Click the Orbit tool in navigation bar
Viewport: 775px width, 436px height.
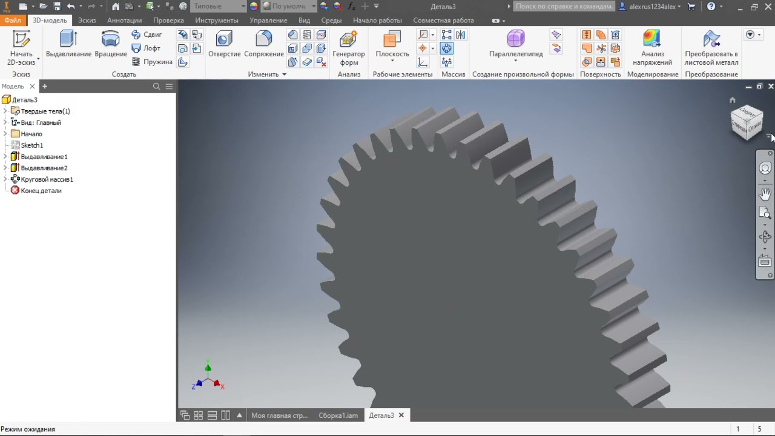coord(765,237)
